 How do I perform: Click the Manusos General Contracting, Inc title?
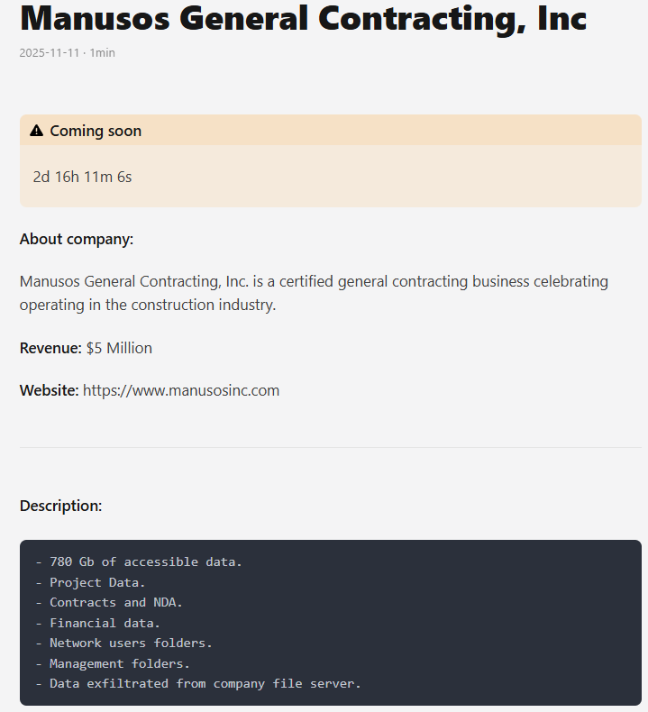(x=303, y=19)
